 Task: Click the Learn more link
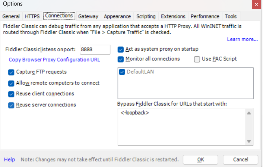tap(242, 39)
